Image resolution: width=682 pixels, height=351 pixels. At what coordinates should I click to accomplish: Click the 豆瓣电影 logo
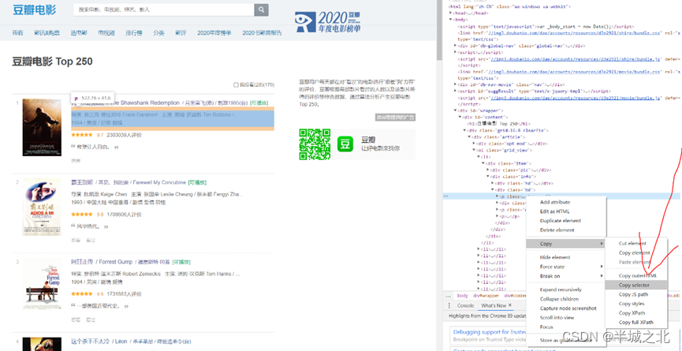[35, 9]
